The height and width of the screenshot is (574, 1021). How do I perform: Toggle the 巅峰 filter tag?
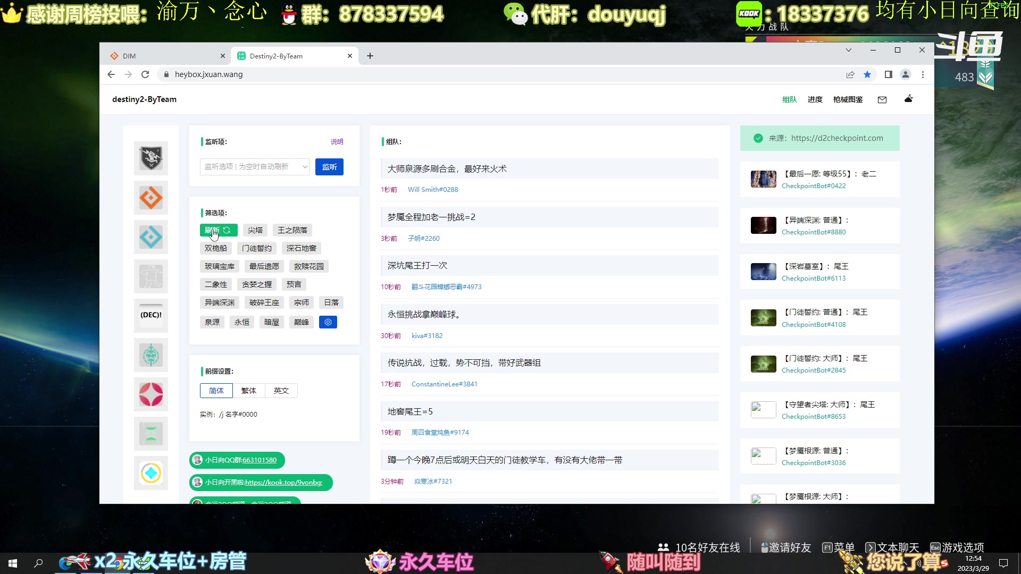tap(302, 322)
